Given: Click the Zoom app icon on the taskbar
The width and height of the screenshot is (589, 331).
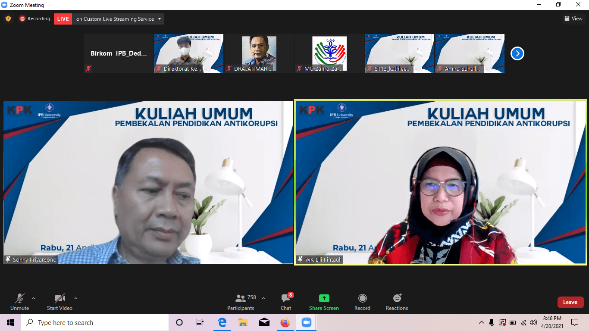Looking at the screenshot, I should [306, 322].
